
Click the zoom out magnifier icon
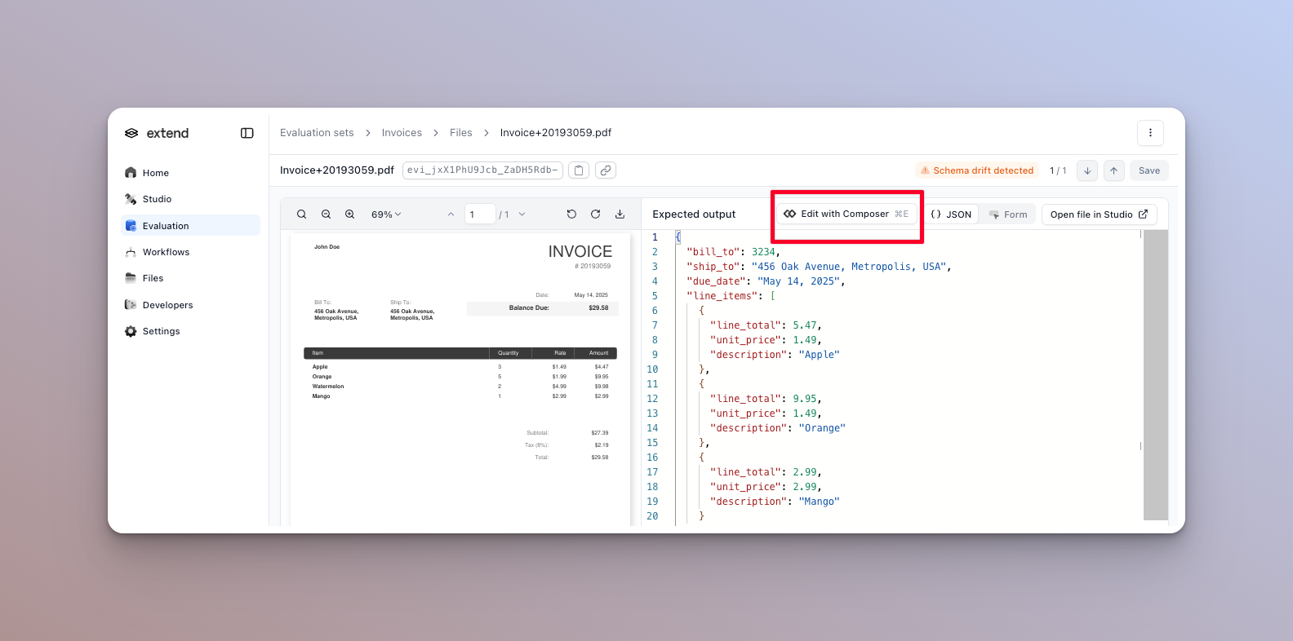pos(326,214)
